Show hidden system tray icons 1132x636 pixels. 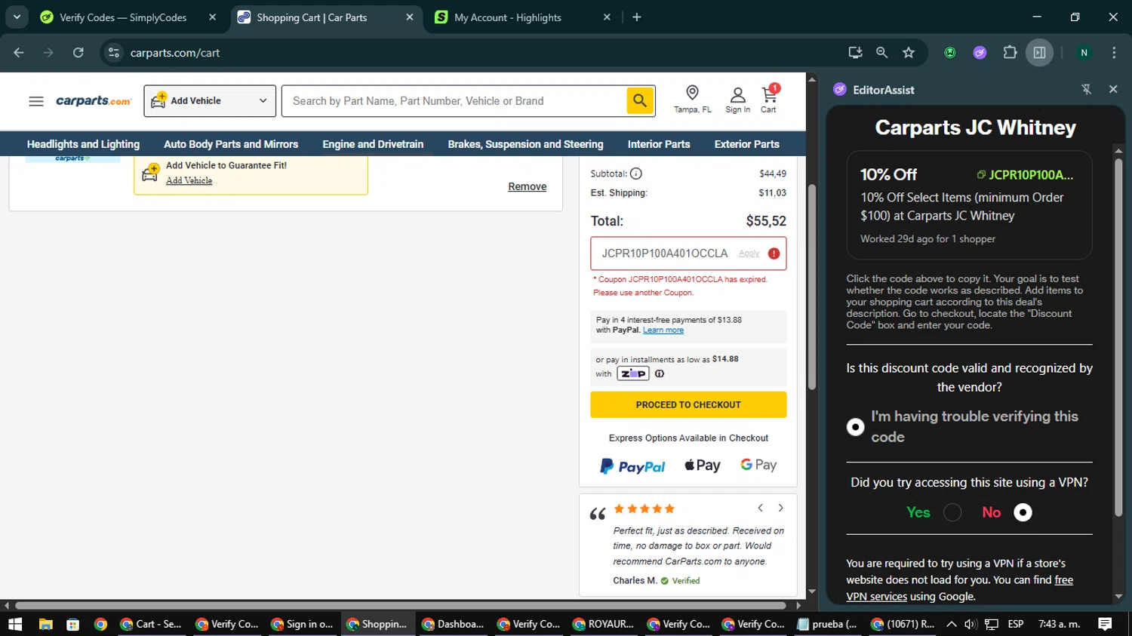click(x=952, y=624)
